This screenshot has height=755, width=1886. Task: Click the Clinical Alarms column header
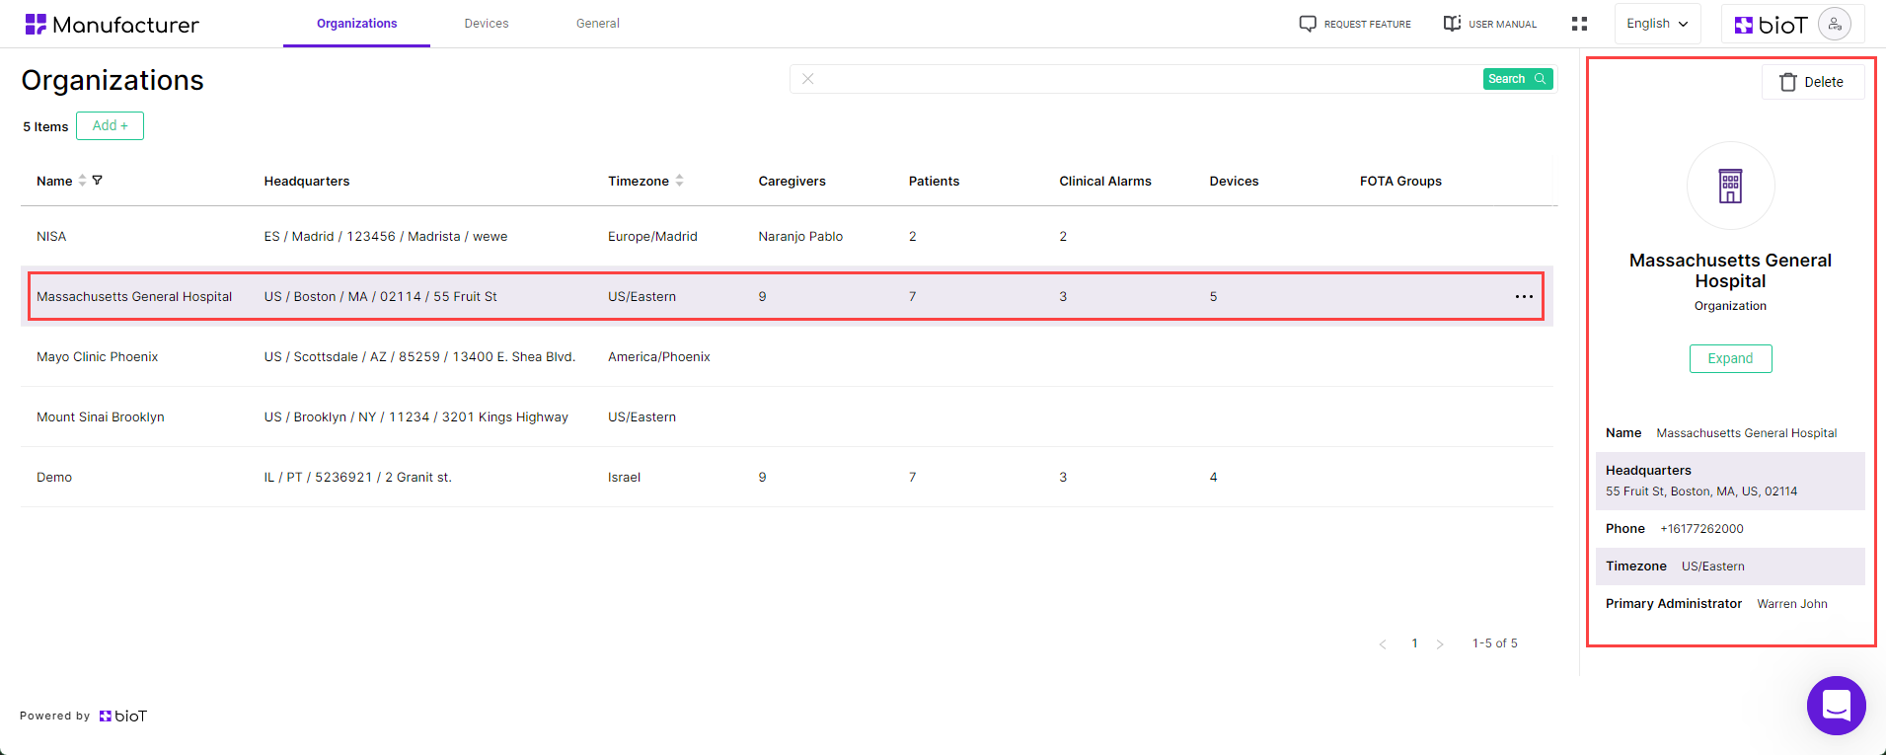coord(1105,181)
